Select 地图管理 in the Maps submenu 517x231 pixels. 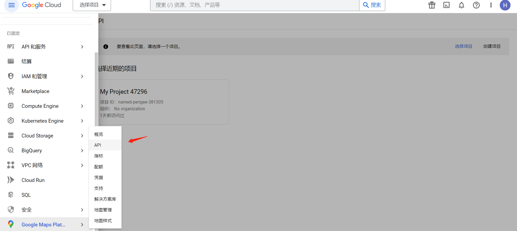coord(105,210)
